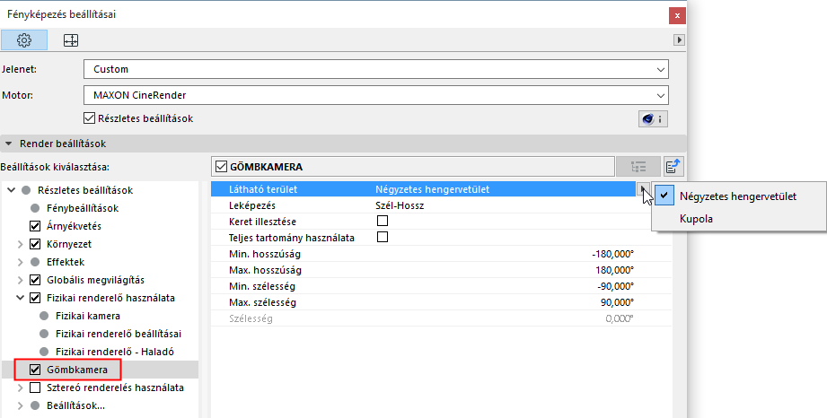Image resolution: width=827 pixels, height=418 pixels.
Task: Expand the Környezet tree node
Action: 20,244
